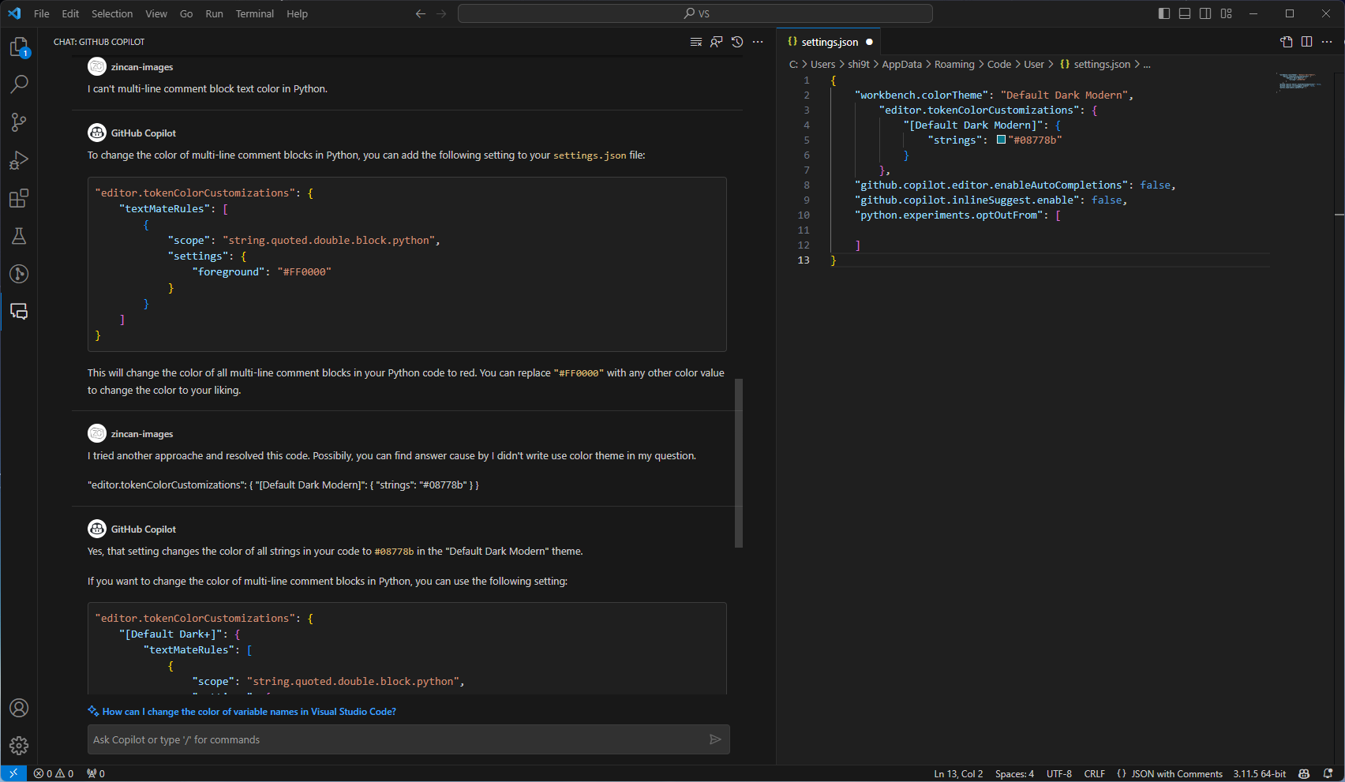Open More Actions menu in chat panel
This screenshot has height=782, width=1345.
[758, 42]
